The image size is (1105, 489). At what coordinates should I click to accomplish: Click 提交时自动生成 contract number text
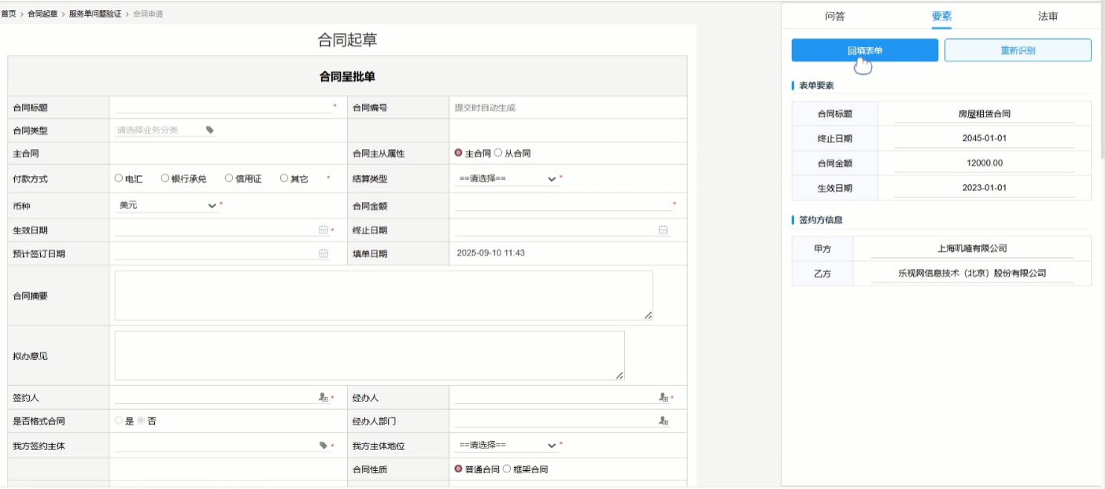485,108
